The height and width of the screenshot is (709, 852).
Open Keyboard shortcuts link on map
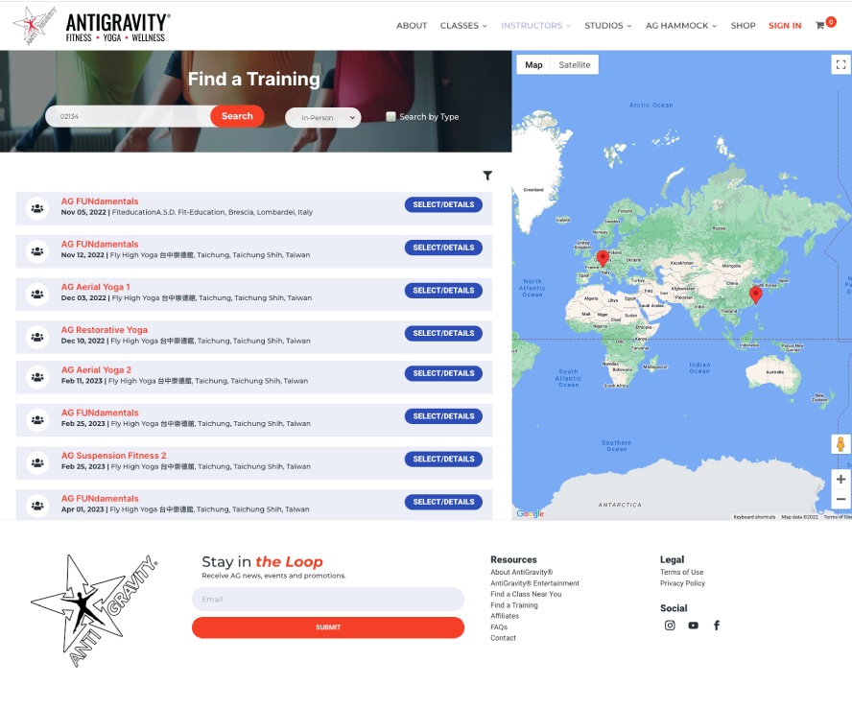coord(754,517)
